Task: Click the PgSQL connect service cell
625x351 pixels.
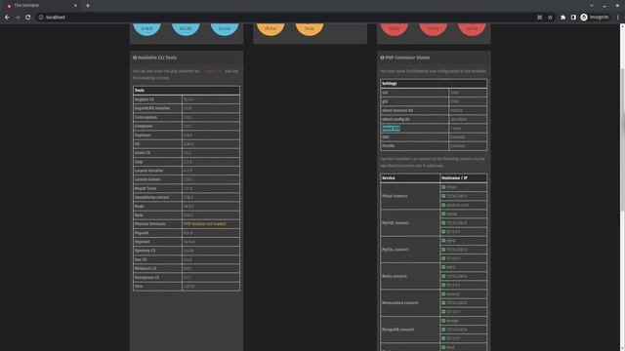Action: 410,250
